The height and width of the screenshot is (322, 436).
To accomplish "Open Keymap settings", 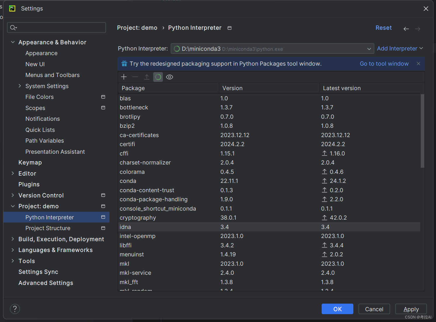I will pos(30,162).
